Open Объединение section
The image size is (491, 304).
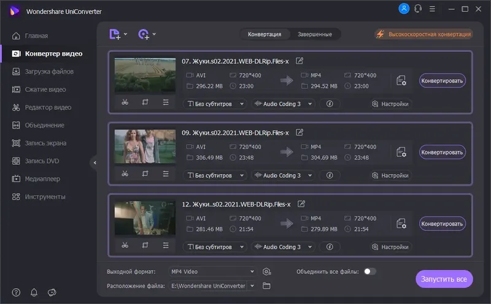pos(38,125)
